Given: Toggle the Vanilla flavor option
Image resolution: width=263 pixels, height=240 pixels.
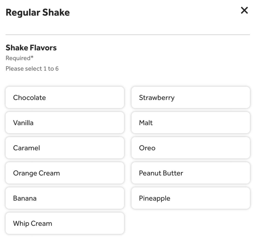Looking at the screenshot, I should coord(65,123).
